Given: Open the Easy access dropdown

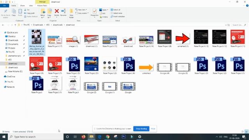Looking at the screenshot, I should tap(82, 13).
